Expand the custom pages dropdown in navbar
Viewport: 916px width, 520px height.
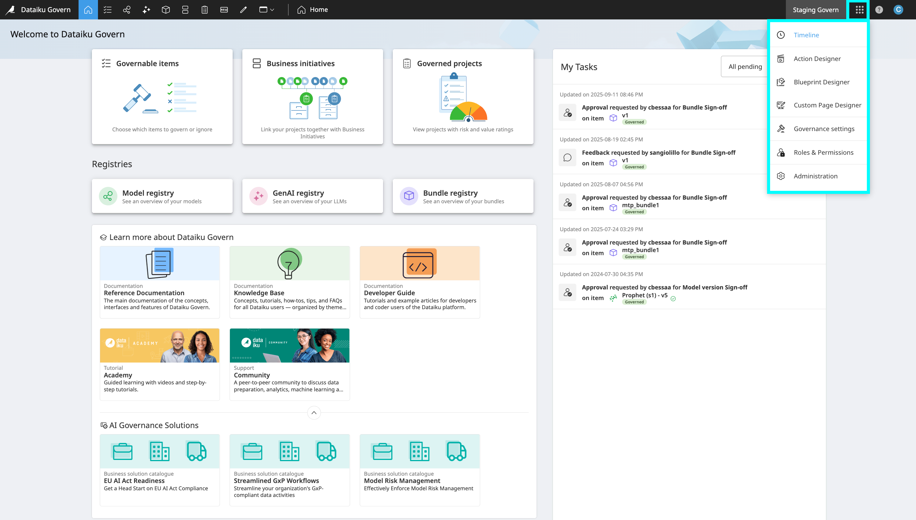pos(267,10)
